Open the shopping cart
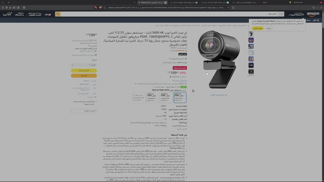 point(7,14)
